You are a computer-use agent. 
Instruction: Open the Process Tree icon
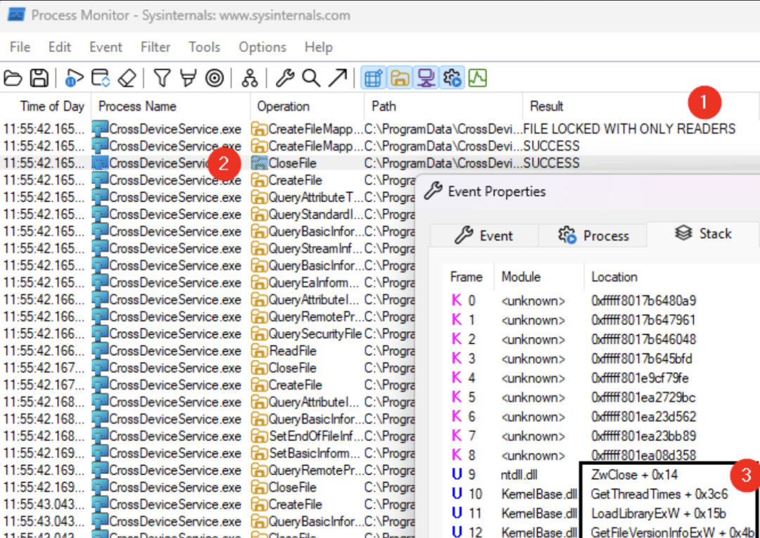pos(250,77)
